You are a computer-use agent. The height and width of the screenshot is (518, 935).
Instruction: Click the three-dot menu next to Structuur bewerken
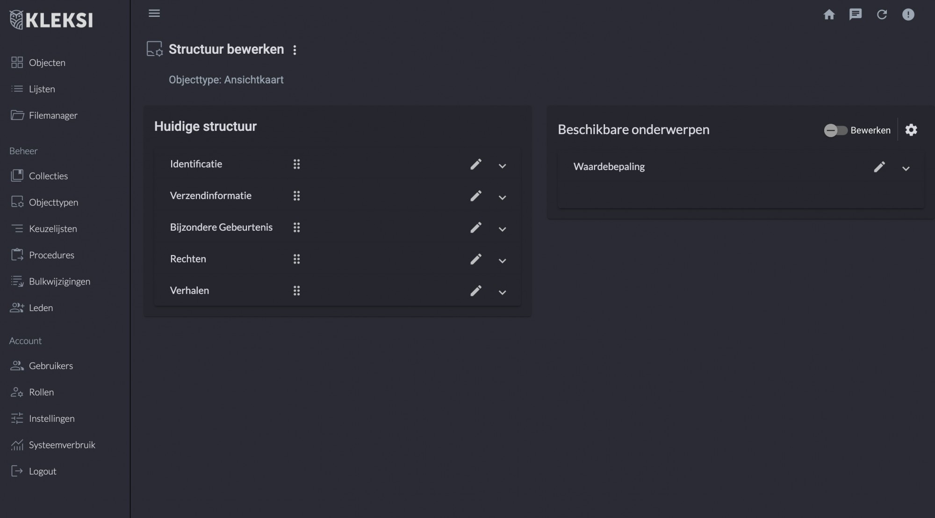(295, 50)
